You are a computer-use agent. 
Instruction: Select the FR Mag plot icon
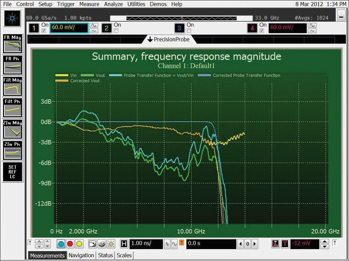[12, 43]
